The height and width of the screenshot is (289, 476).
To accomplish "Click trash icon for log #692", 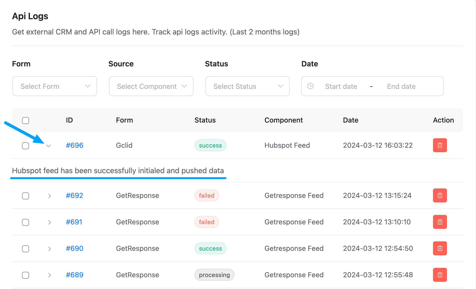I will pyautogui.click(x=440, y=195).
